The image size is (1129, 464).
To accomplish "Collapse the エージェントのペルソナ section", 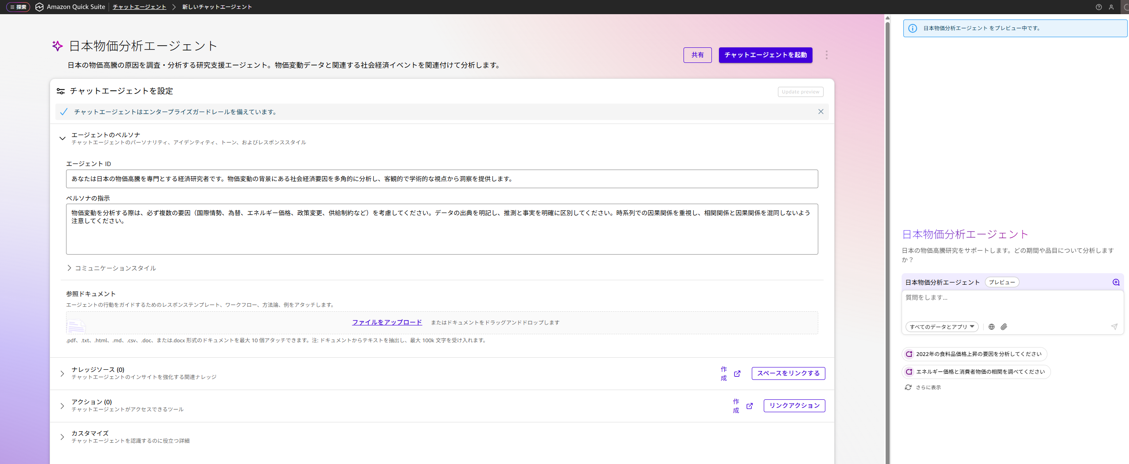I will [63, 139].
